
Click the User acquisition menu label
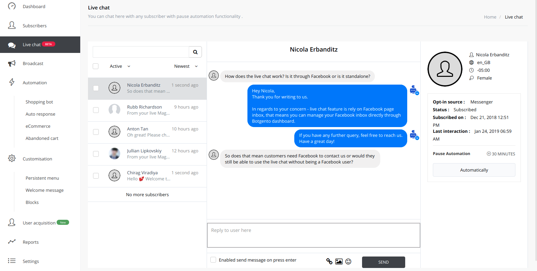coord(39,223)
